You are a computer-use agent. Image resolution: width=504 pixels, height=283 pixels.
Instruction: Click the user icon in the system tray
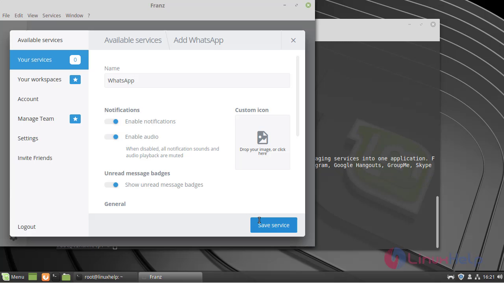469,277
